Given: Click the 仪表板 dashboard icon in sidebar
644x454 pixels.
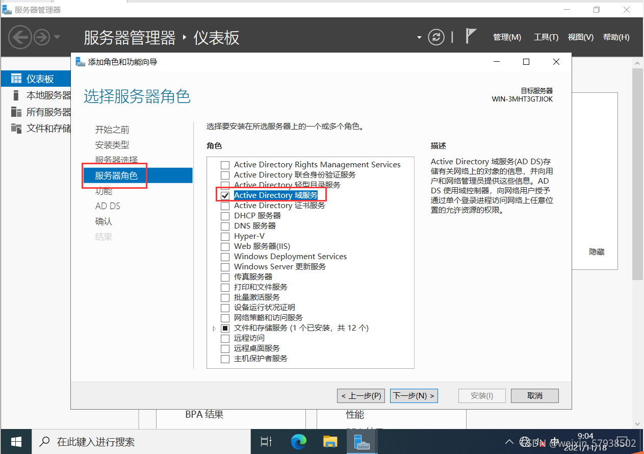Looking at the screenshot, I should coord(16,79).
